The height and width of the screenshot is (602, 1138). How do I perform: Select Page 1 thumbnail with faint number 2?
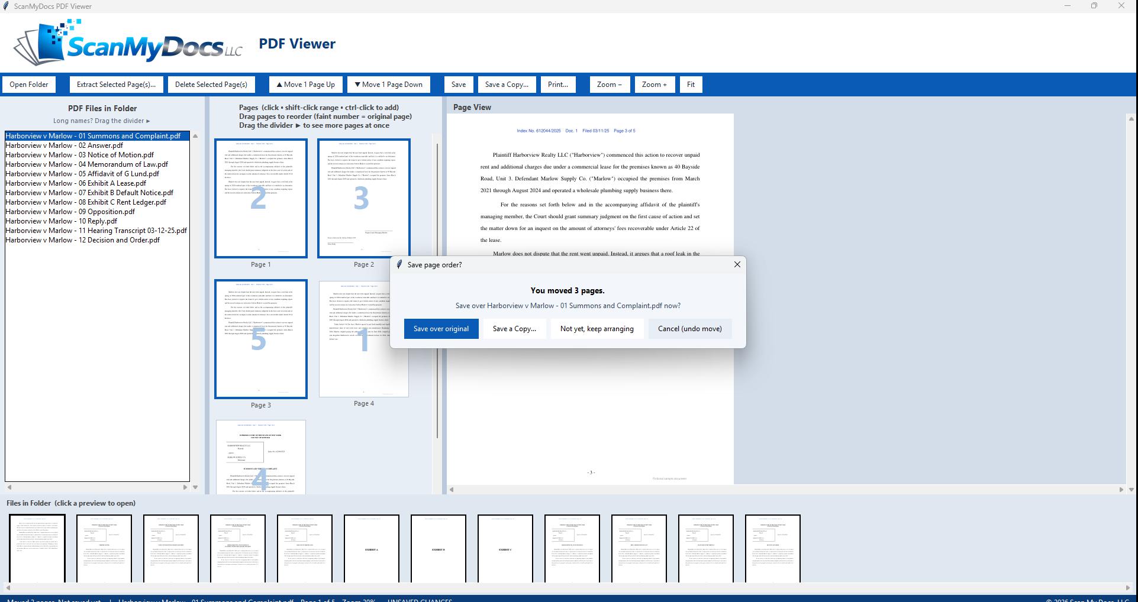point(260,198)
